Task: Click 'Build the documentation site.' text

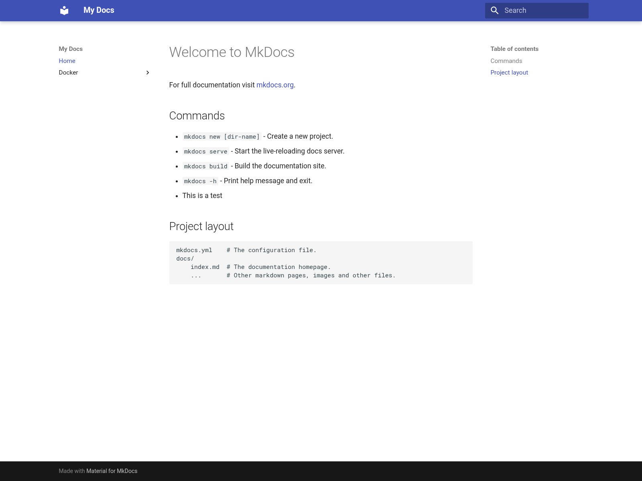Action: pyautogui.click(x=280, y=166)
